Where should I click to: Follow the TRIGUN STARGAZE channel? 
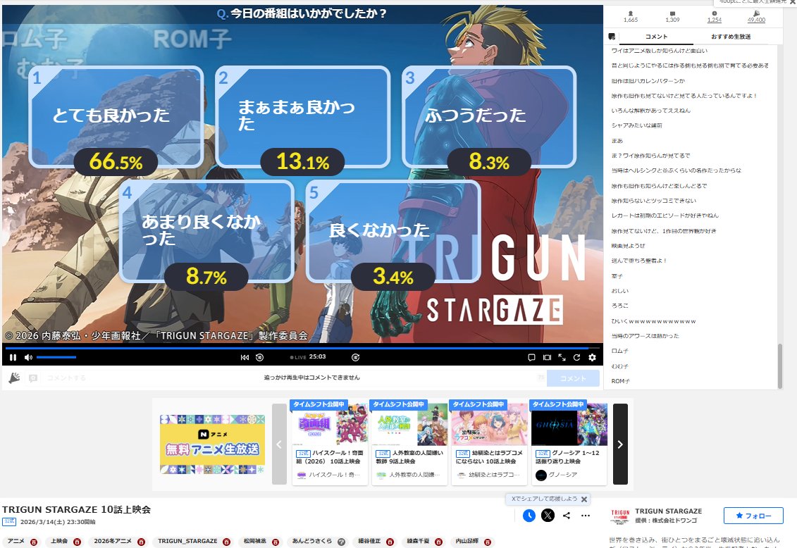pyautogui.click(x=753, y=516)
